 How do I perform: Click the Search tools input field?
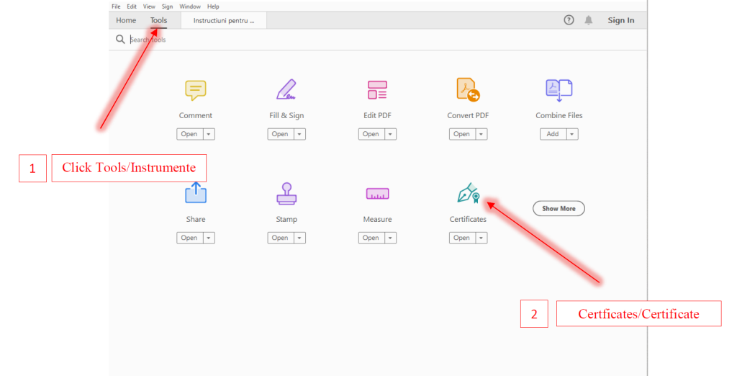[216, 40]
